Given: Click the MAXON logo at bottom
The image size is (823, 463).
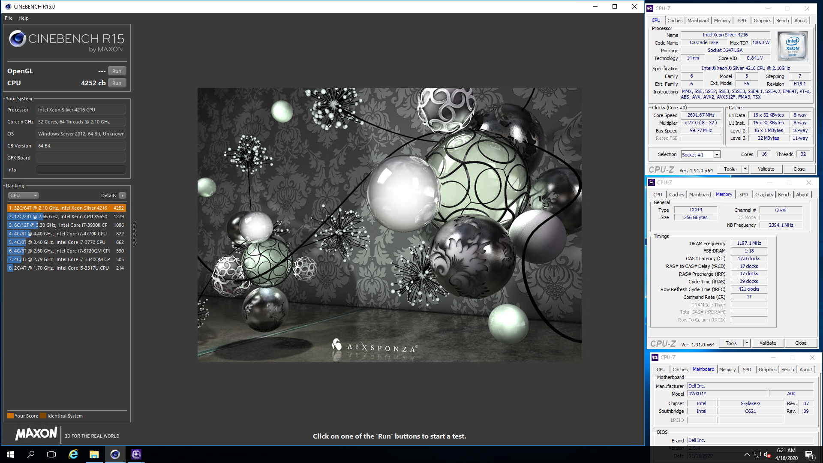Looking at the screenshot, I should [x=36, y=433].
